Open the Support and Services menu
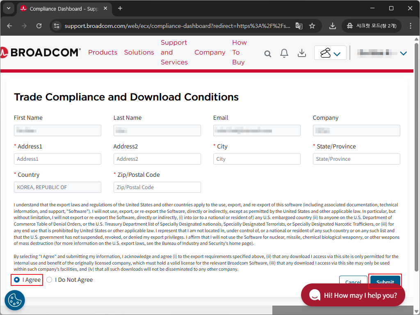The image size is (420, 315). [174, 52]
